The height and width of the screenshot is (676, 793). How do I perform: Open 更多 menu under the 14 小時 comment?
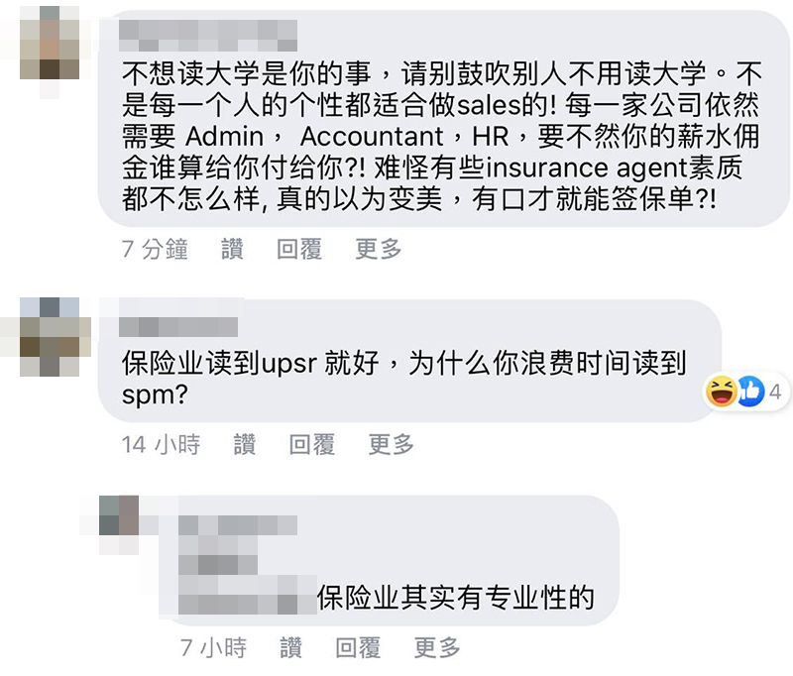[x=391, y=444]
